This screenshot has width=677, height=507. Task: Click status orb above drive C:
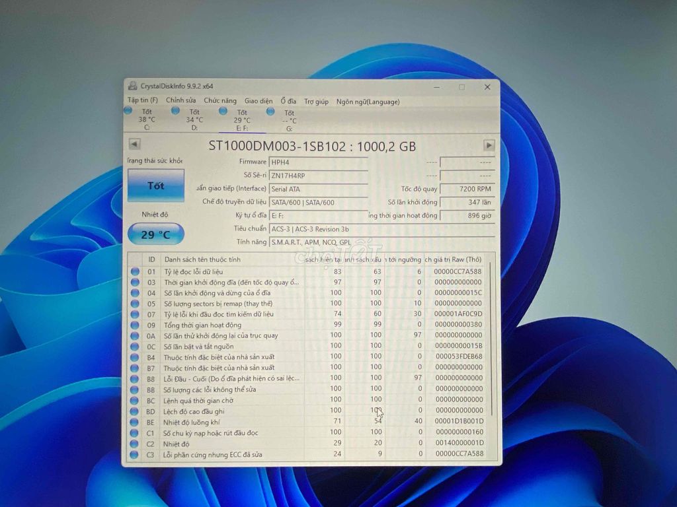128,111
